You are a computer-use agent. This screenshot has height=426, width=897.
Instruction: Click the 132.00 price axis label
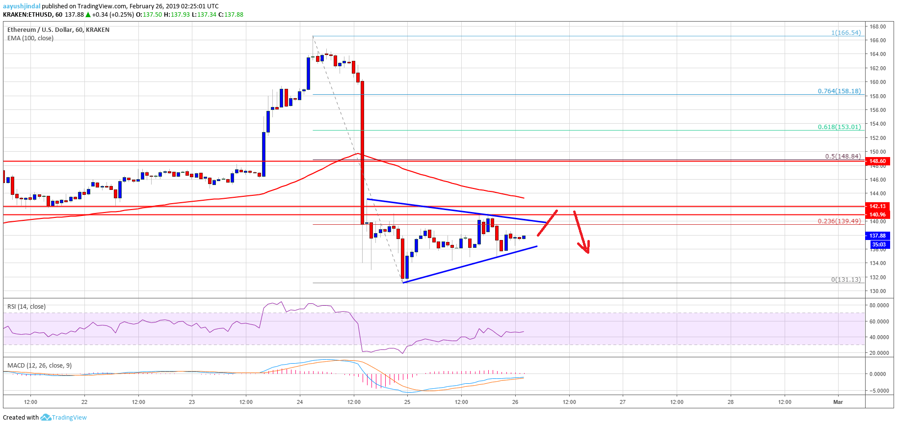878,277
